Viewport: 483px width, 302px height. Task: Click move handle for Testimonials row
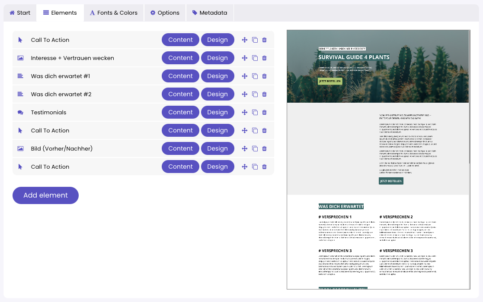[244, 113]
